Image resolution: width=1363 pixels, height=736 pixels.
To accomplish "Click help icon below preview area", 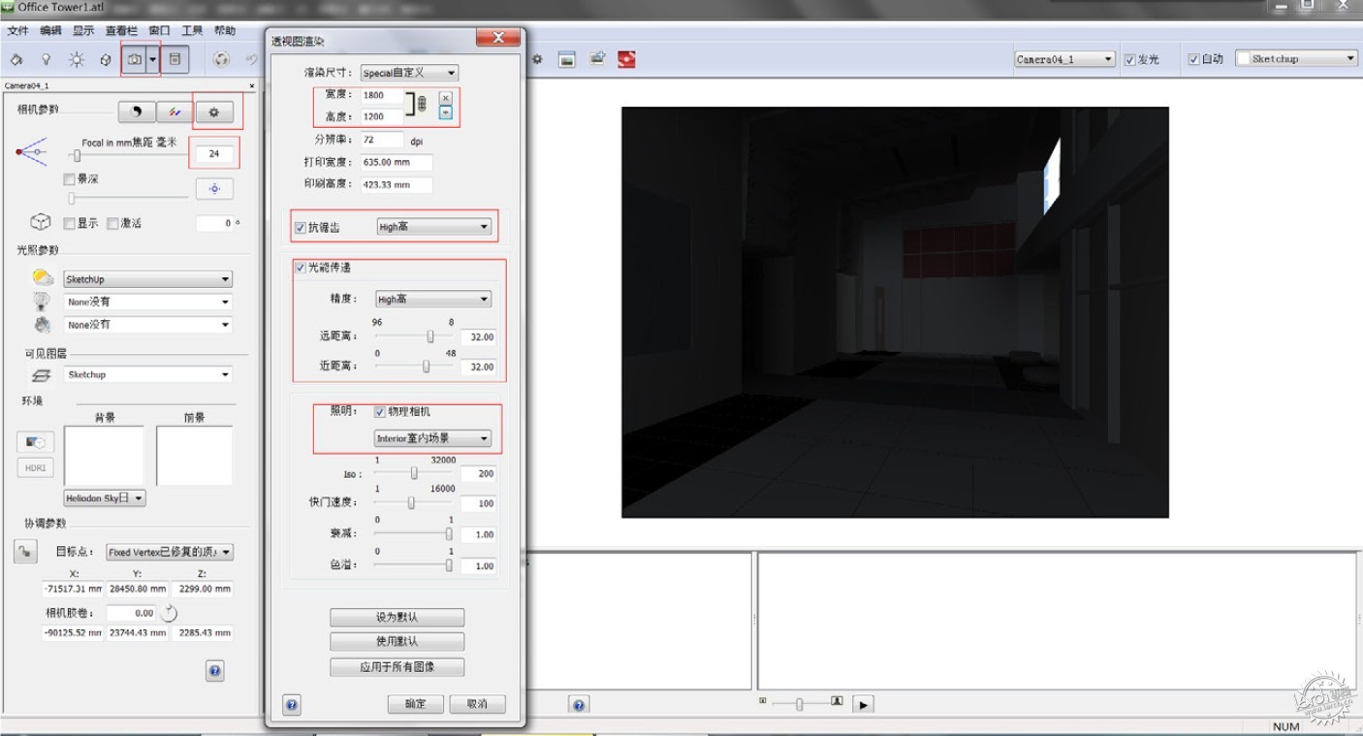I will (x=579, y=705).
